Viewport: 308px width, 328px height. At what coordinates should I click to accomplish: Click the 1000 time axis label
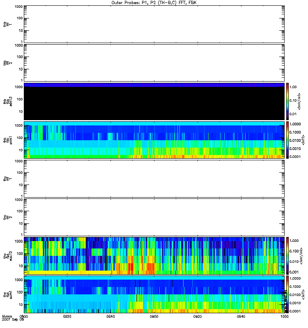click(x=284, y=317)
